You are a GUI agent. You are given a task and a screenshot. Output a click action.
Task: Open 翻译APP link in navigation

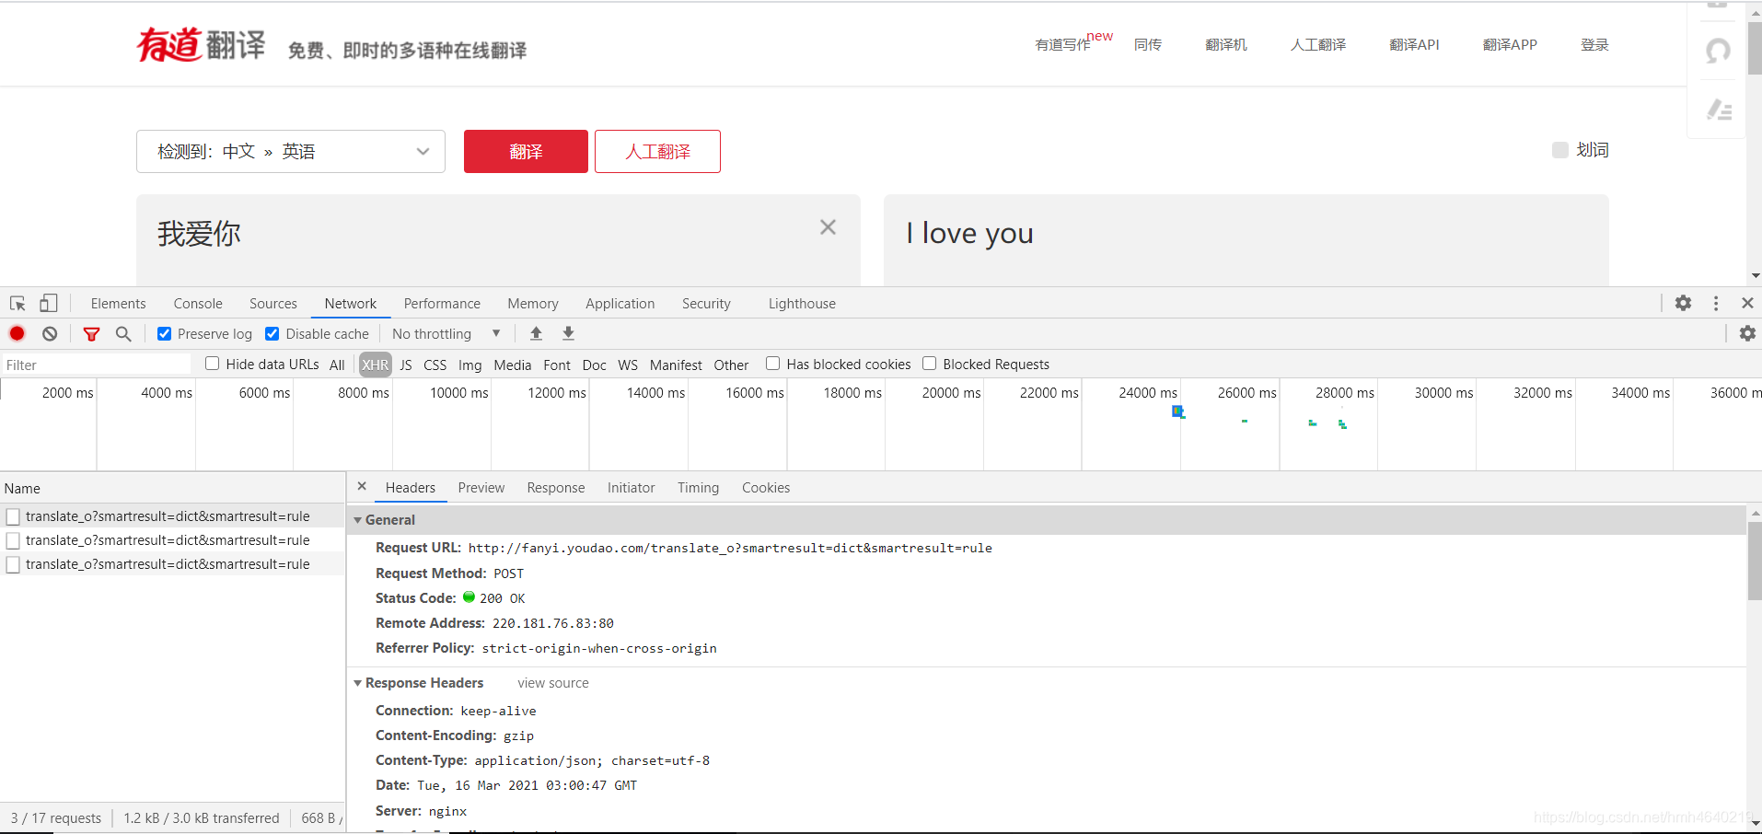pyautogui.click(x=1510, y=44)
